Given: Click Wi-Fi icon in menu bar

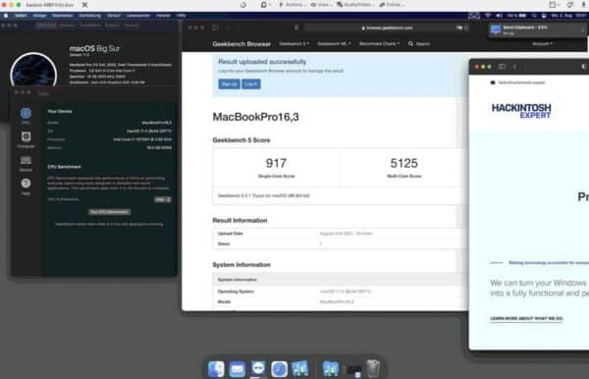Looking at the screenshot, I should [488, 16].
